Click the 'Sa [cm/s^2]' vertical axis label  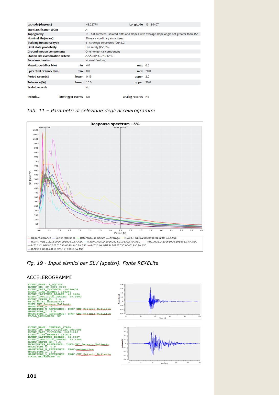click(x=30, y=178)
